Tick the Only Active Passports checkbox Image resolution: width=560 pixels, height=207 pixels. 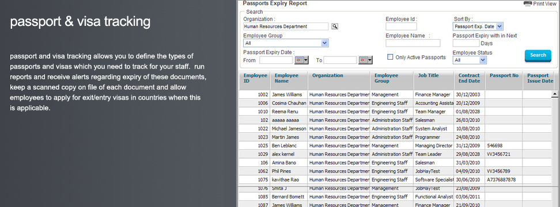point(391,57)
